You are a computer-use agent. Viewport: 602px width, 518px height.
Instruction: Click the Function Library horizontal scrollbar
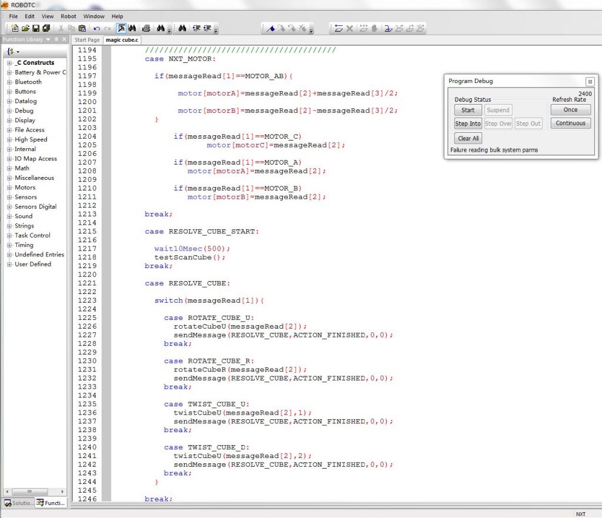coord(29,492)
